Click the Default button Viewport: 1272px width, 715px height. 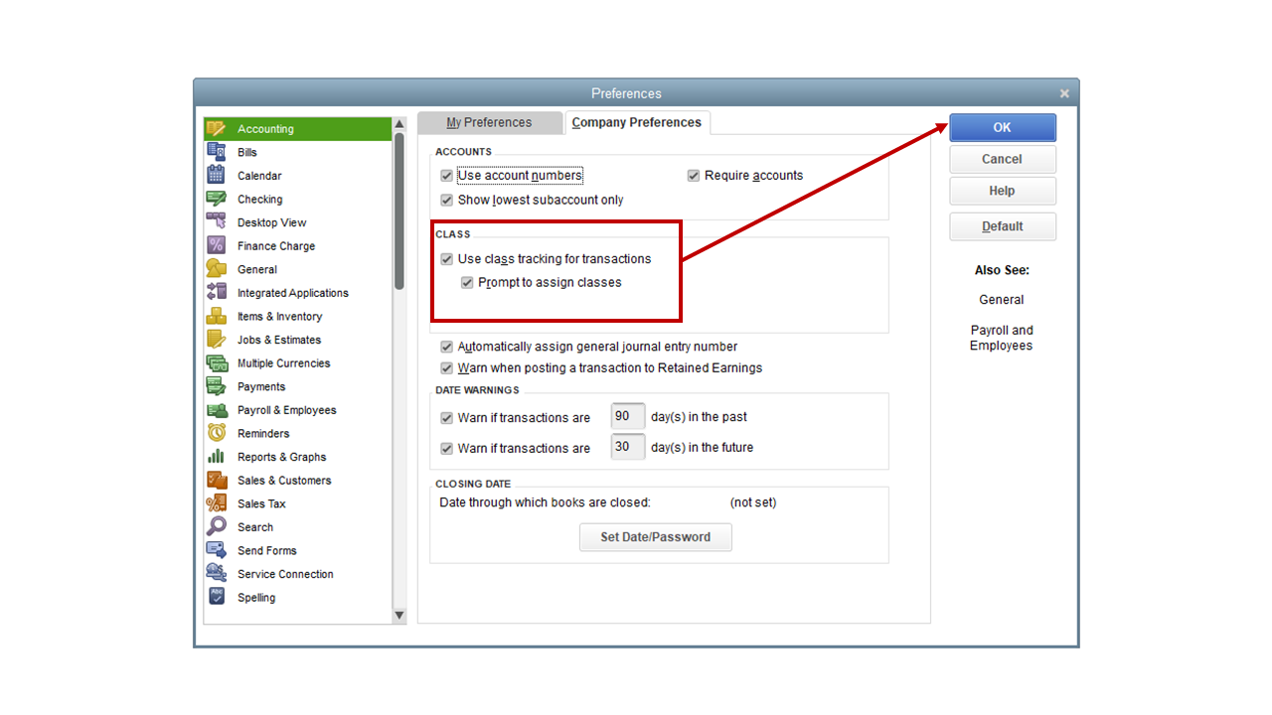point(1003,226)
